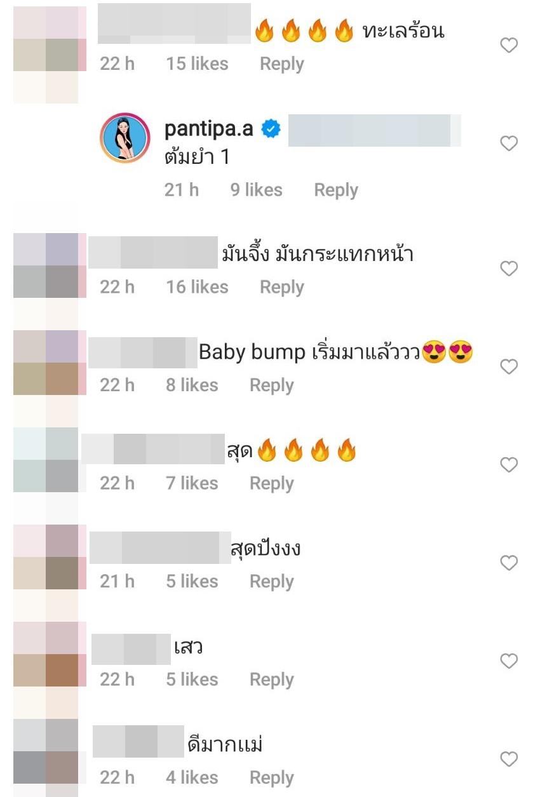552x797 pixels.
Task: View 9 likes on pantipa.a's reply
Action: [256, 190]
